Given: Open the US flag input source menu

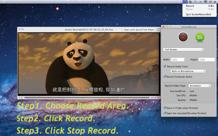Looking at the screenshot, I should [x=211, y=2].
